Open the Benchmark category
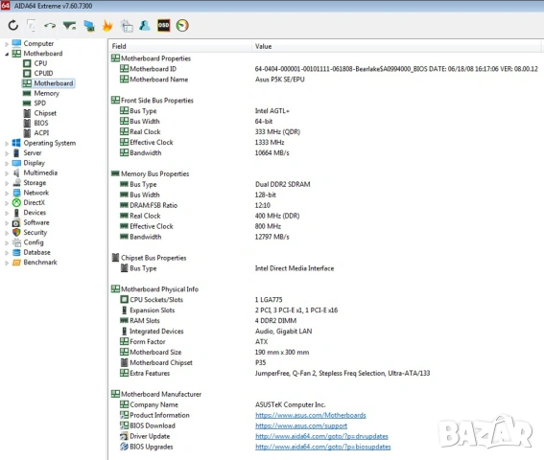Screen dimensions: 544x460 coord(40,262)
